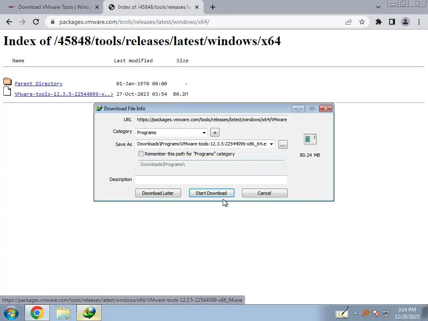Click the Last modified column header
Viewport: 428px width, 321px height.
pyautogui.click(x=133, y=61)
